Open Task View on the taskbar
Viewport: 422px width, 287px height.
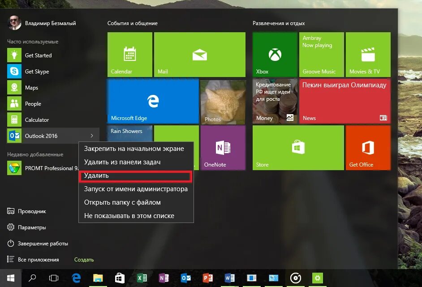[x=54, y=278]
